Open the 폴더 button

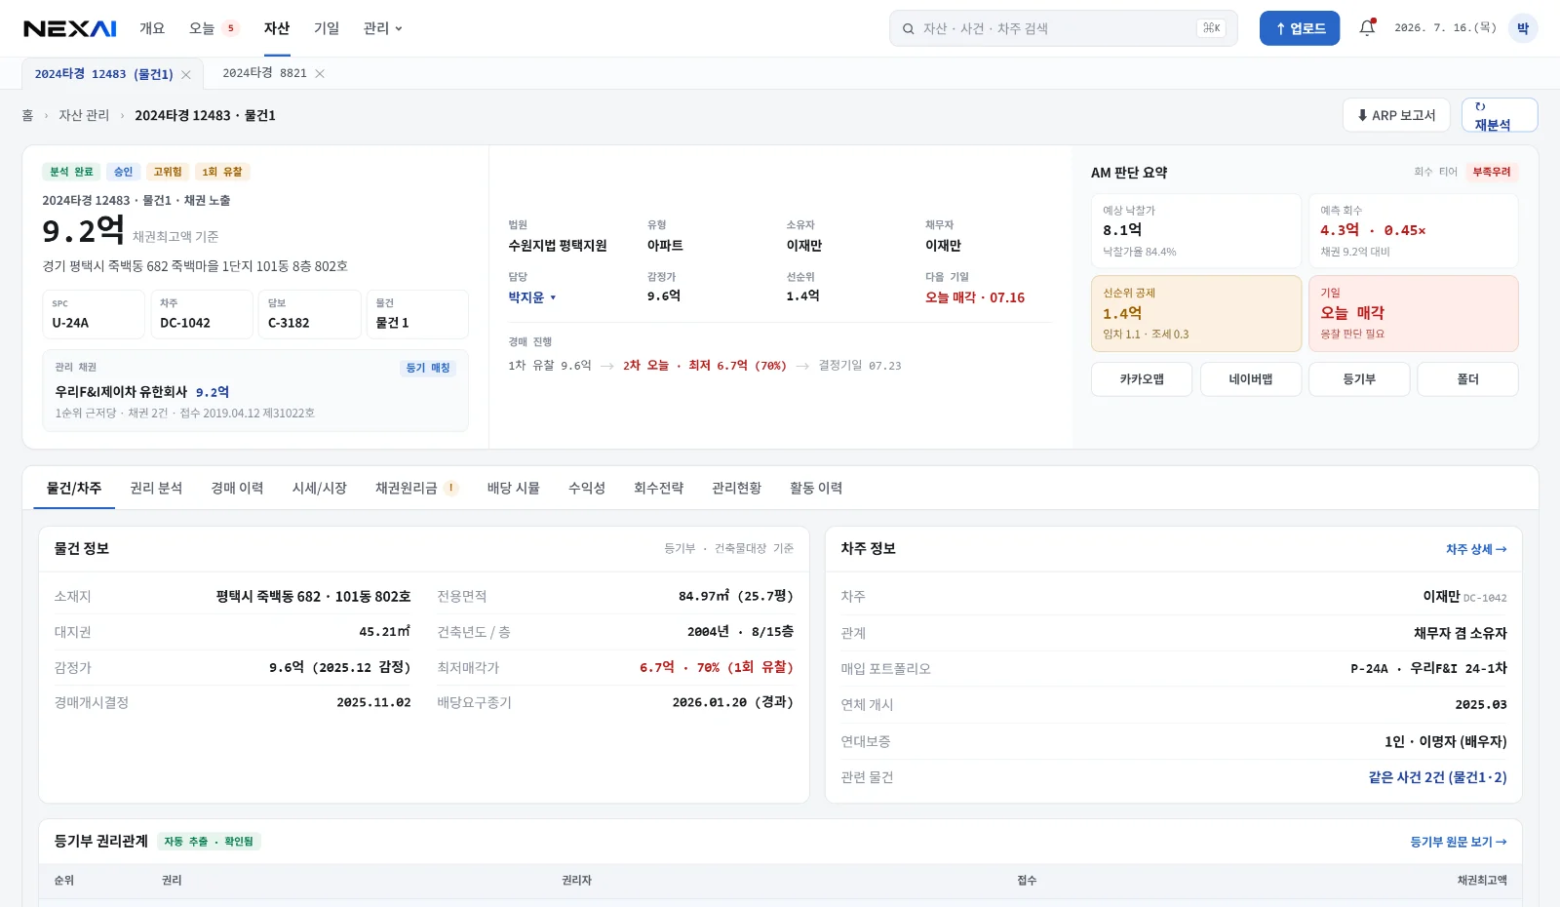[x=1467, y=379]
